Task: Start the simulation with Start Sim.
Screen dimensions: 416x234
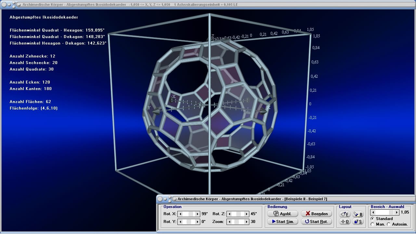Action: pyautogui.click(x=282, y=221)
